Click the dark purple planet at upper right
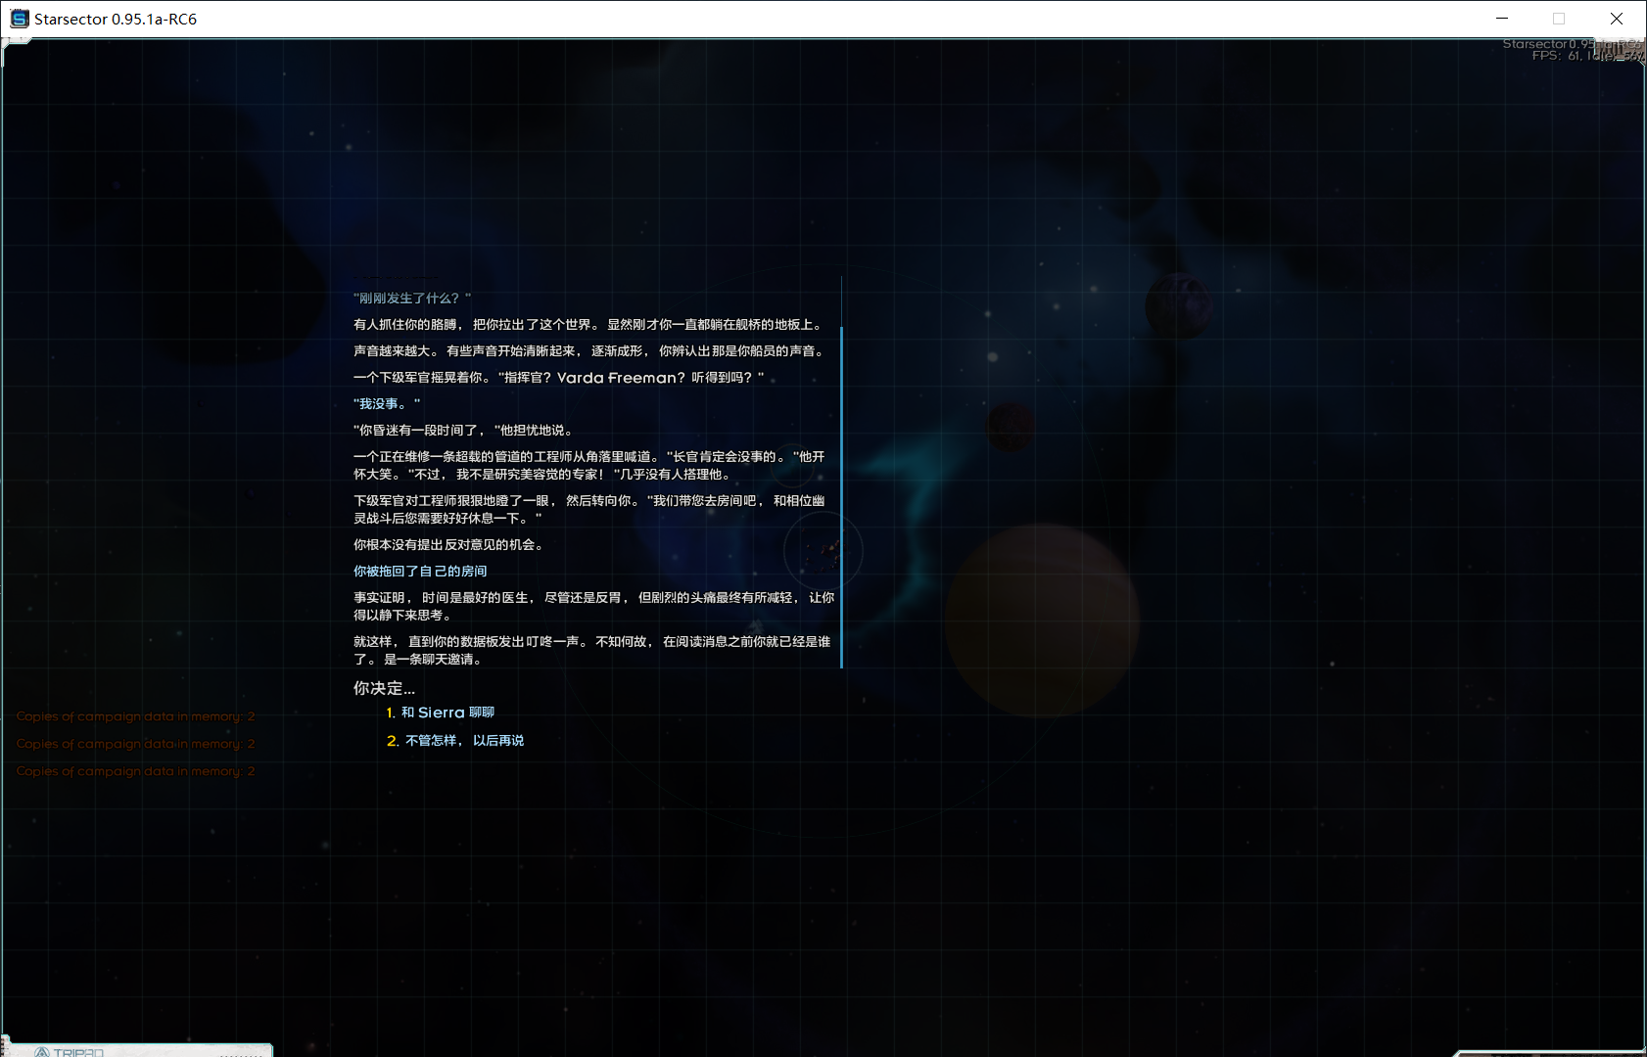The image size is (1647, 1057). click(1178, 306)
